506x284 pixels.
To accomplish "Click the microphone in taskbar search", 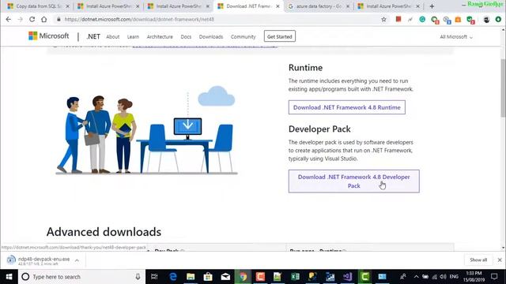I will click(x=138, y=277).
